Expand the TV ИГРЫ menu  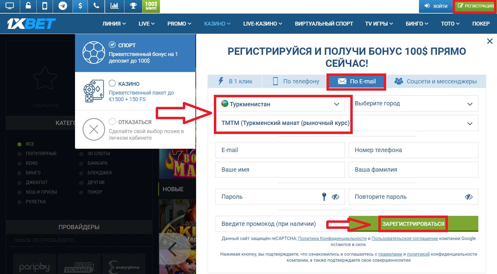coord(379,24)
